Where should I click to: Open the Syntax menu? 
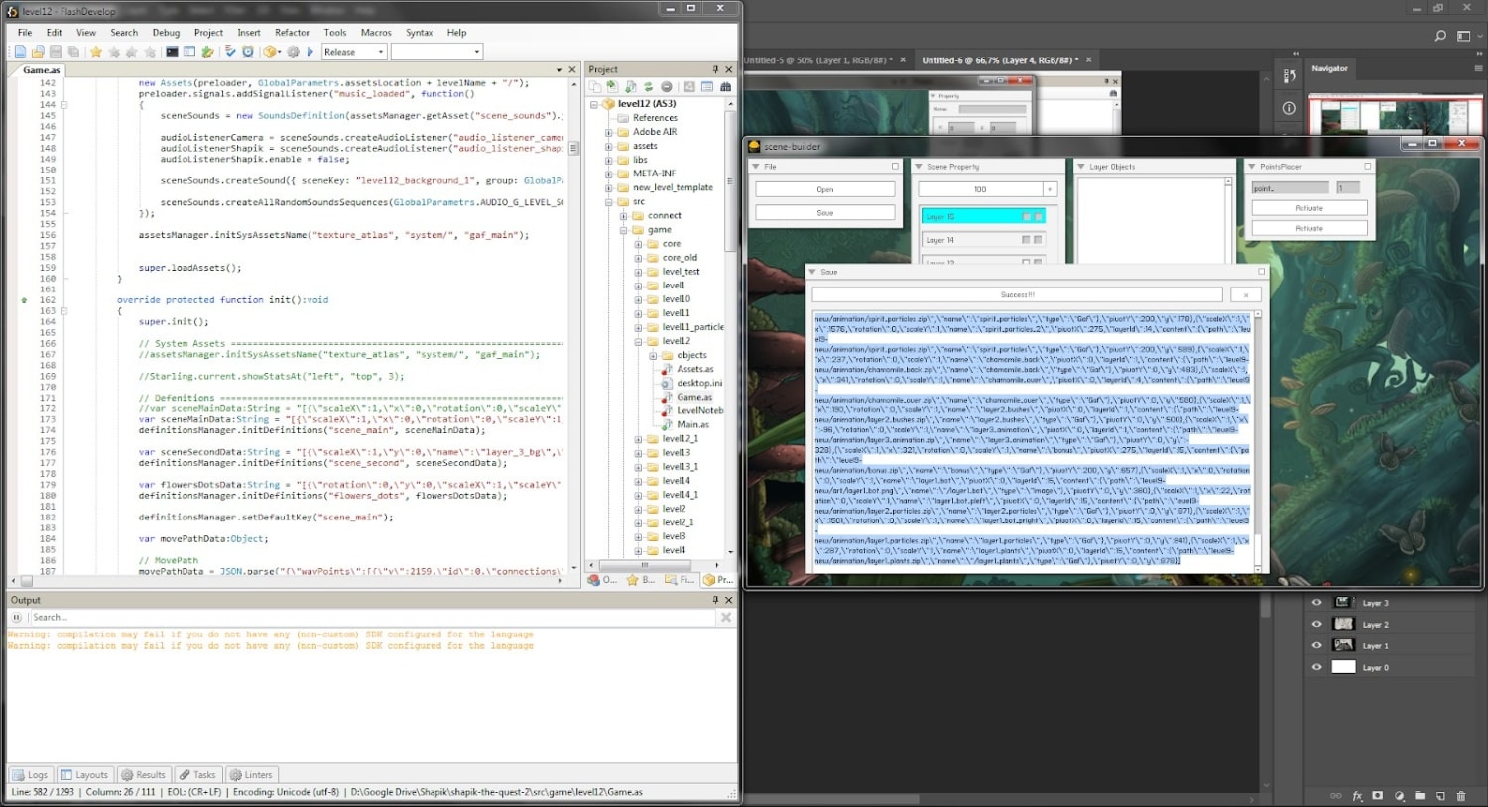click(419, 32)
